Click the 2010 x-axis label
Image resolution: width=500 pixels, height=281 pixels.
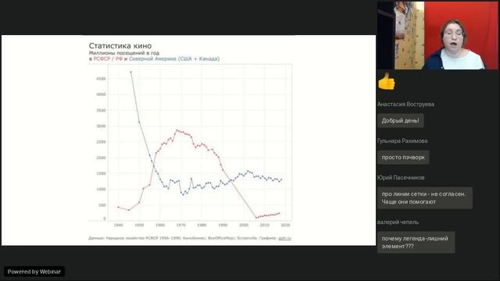[x=264, y=225]
